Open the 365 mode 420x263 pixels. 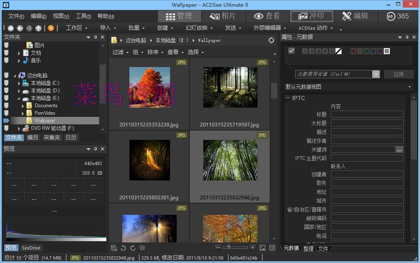pos(398,16)
